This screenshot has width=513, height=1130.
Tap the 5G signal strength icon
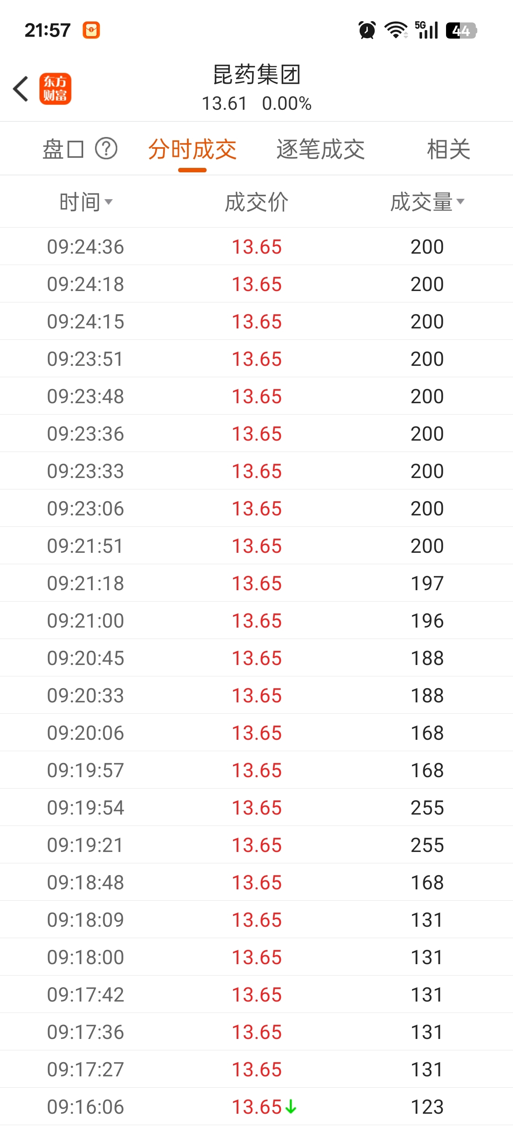[x=426, y=30]
